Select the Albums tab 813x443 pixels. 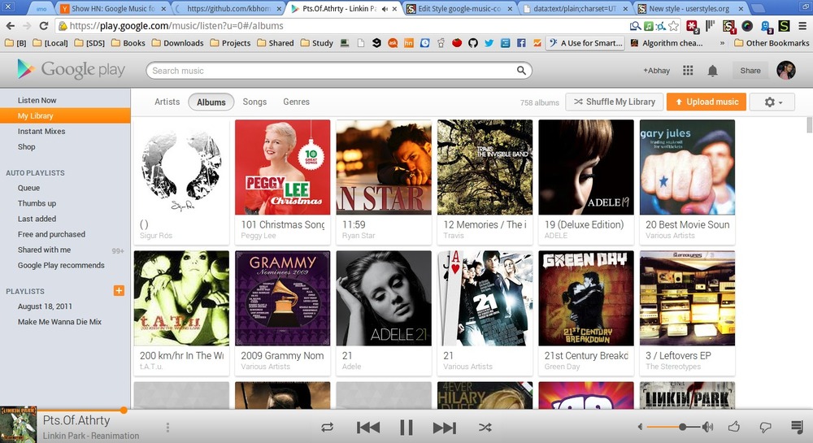pos(211,102)
